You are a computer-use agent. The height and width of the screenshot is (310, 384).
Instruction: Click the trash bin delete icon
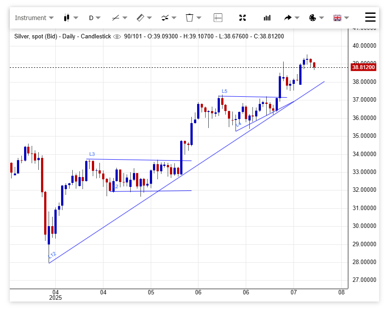189,18
